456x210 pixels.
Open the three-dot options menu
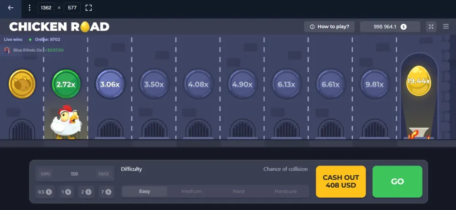click(x=29, y=8)
